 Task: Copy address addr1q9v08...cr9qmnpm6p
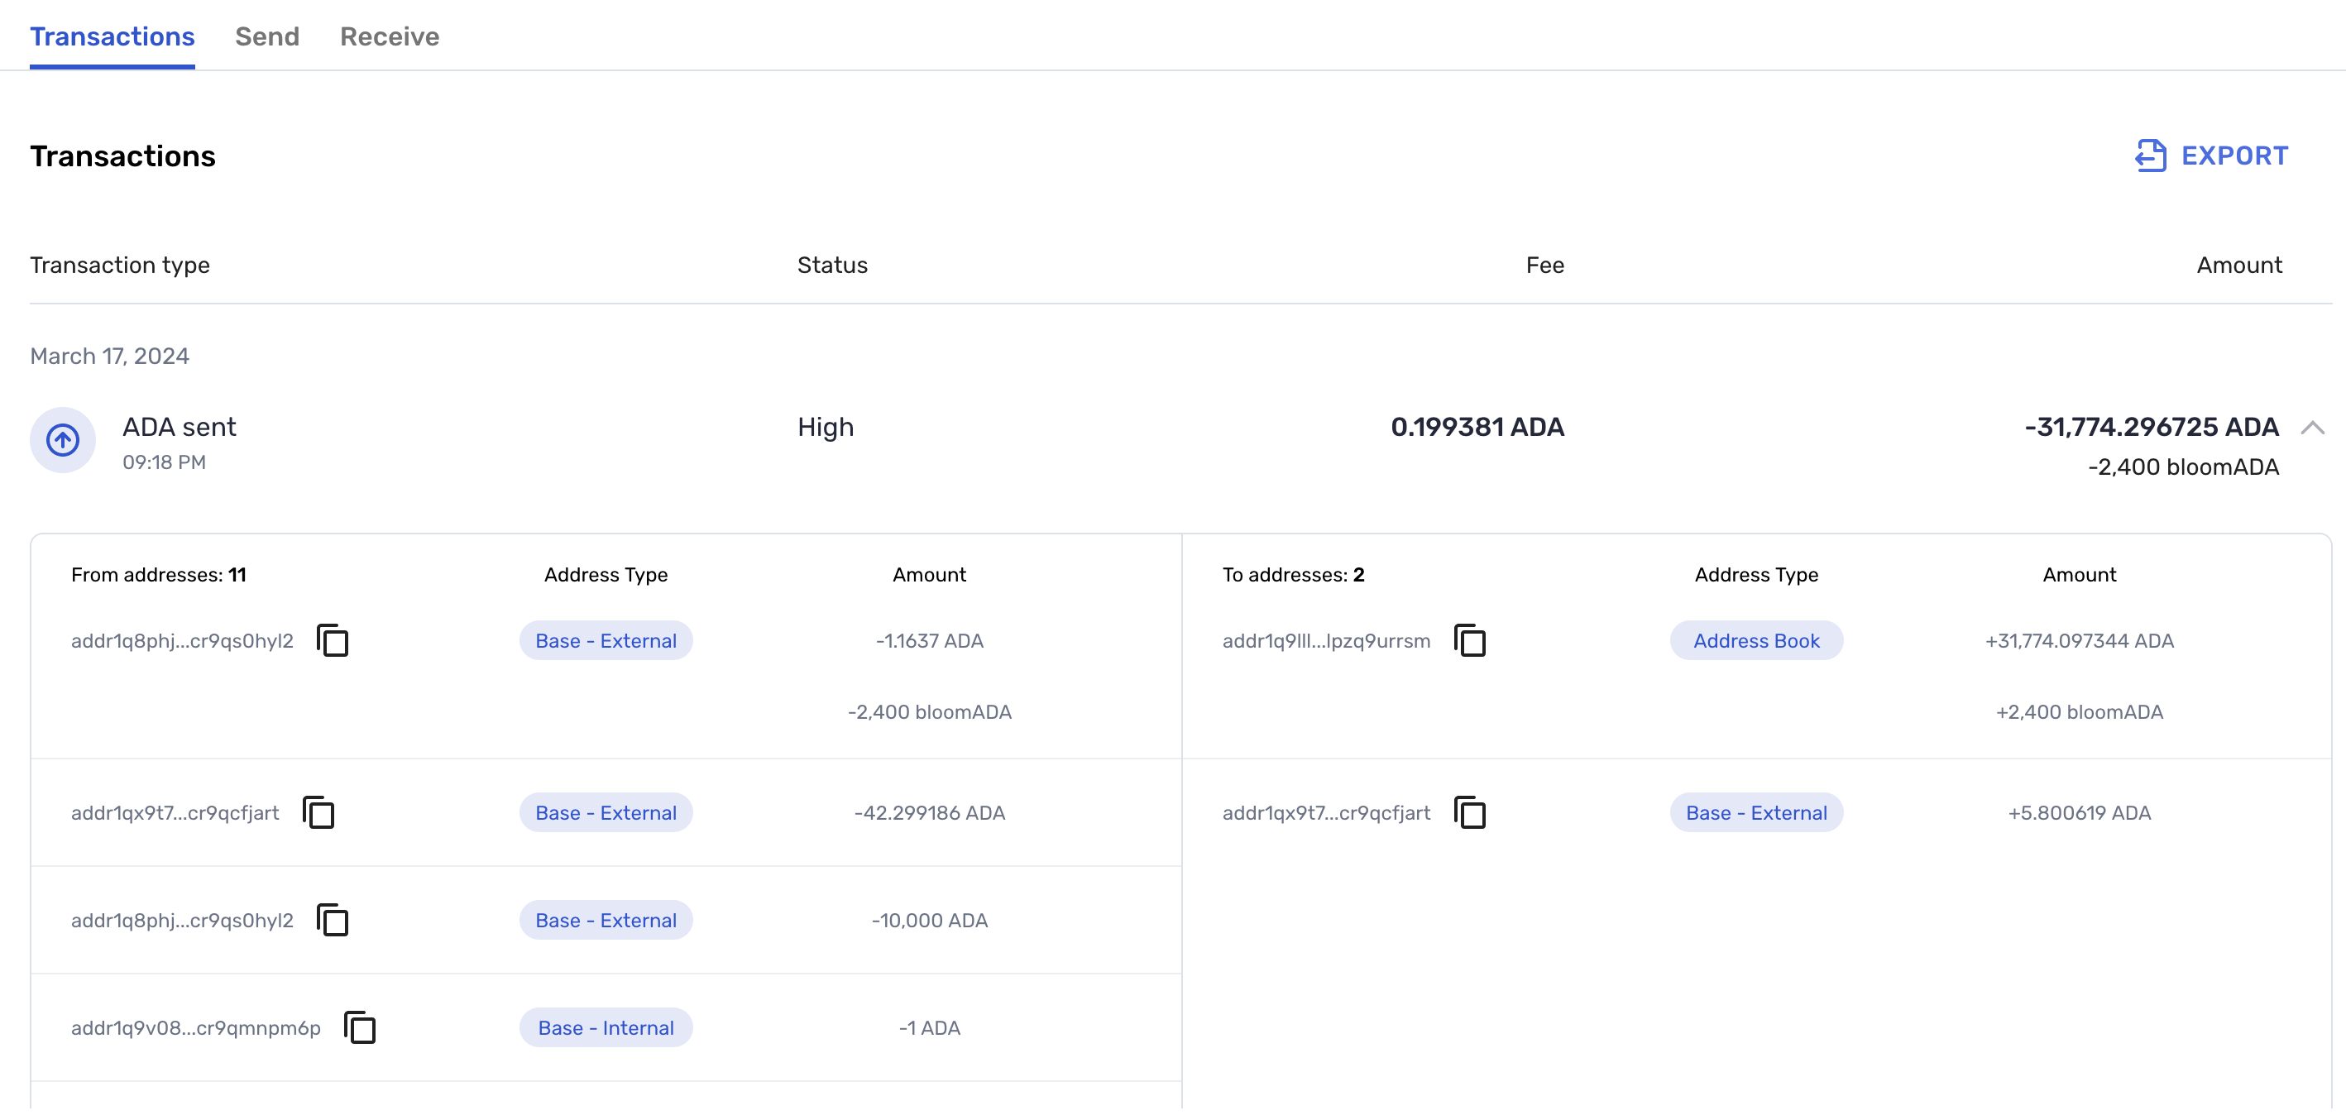(360, 1028)
